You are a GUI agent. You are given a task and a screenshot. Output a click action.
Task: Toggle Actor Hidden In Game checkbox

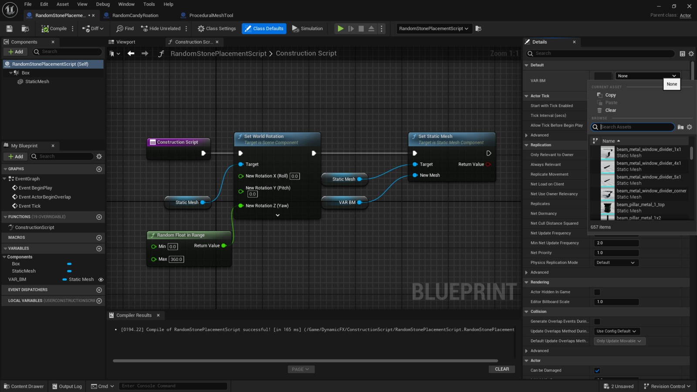(597, 292)
